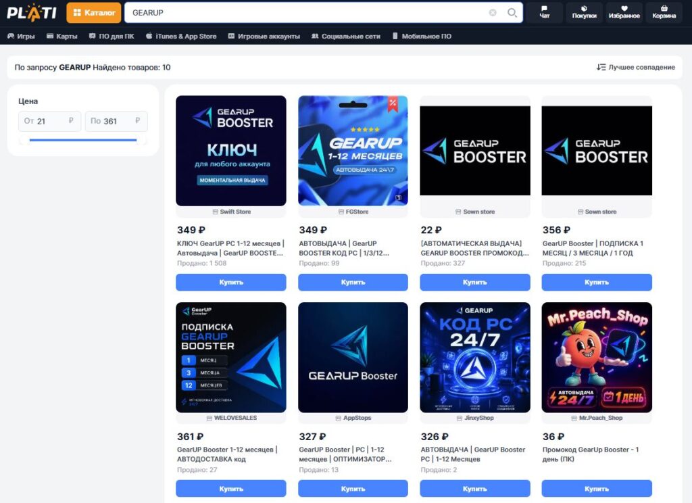Screen dimensions: 692x503
Task: Click the 'Продано: 1 508' sales count
Action: (201, 263)
